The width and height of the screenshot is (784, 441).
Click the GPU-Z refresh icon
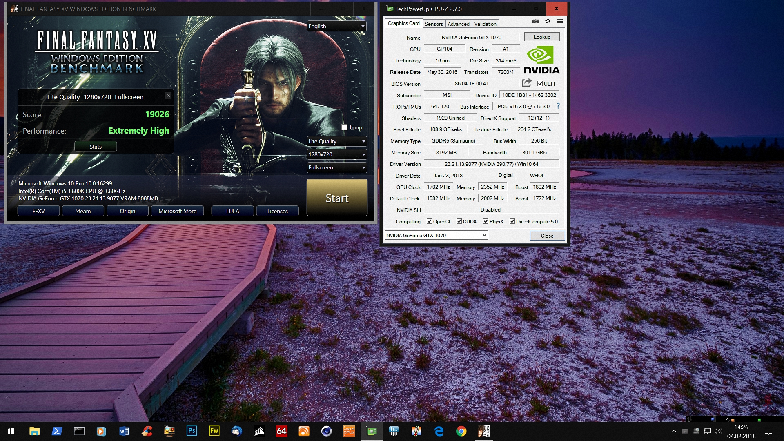[548, 22]
